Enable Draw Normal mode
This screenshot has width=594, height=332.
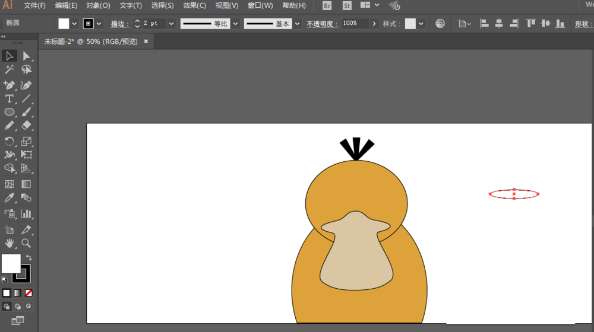(x=7, y=307)
